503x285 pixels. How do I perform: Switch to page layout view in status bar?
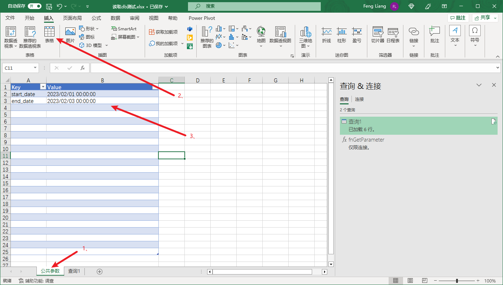tap(410, 281)
